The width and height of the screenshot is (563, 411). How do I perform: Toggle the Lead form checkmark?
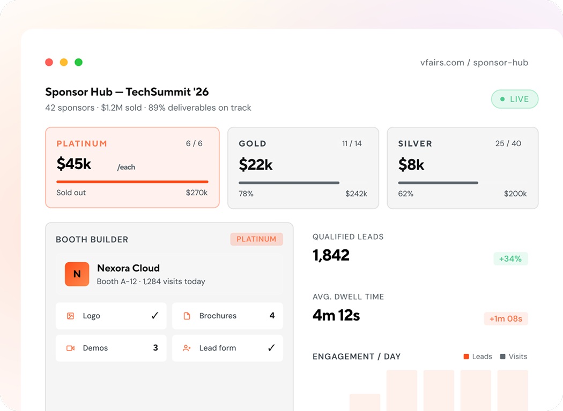point(271,348)
